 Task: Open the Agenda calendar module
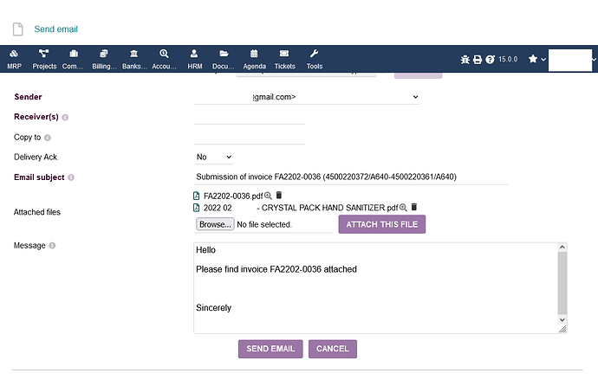[x=254, y=58]
